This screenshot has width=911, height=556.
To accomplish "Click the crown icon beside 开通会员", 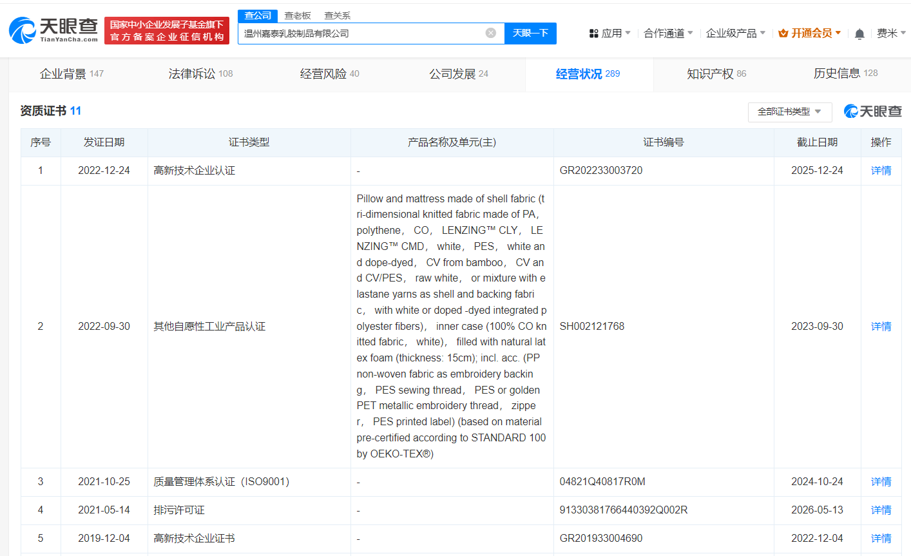I will pos(783,33).
